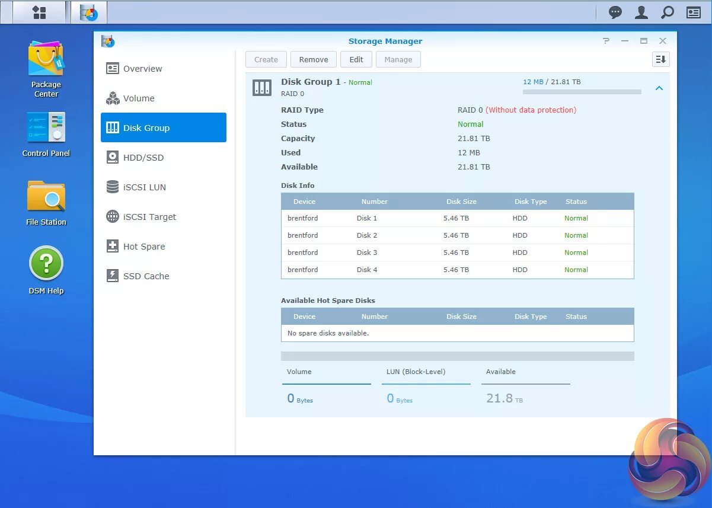Viewport: 712px width, 508px height.
Task: Click the Storage Manager help question mark
Action: [x=606, y=41]
